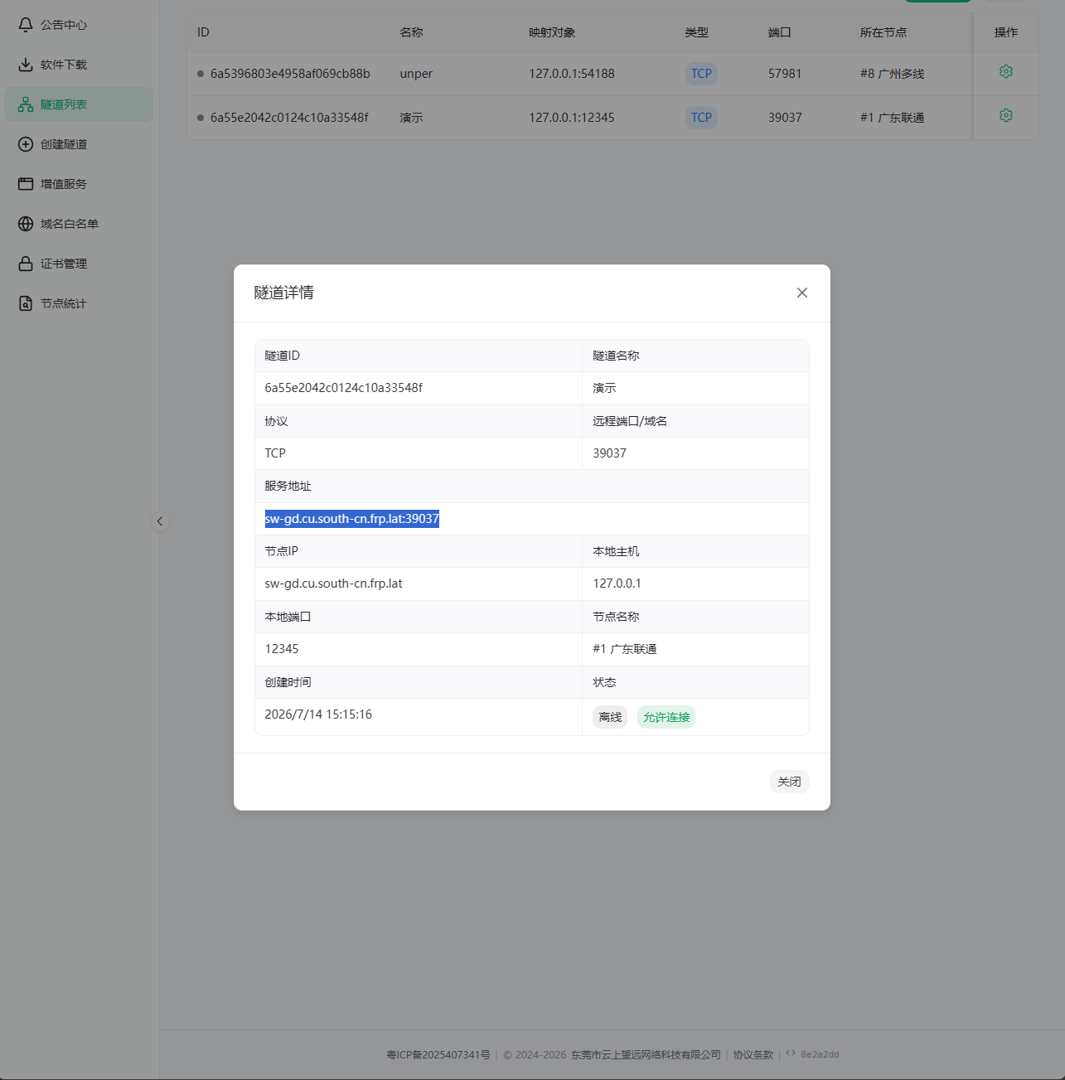Click the 粤ICP备2025407341号 footer link
This screenshot has height=1080, width=1065.
coord(438,1055)
